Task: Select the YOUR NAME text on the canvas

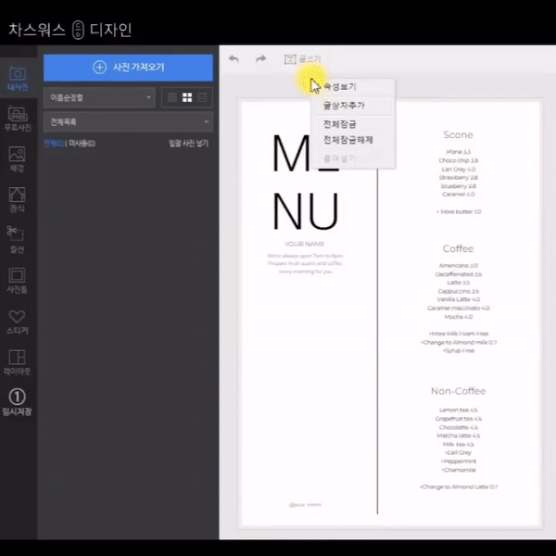Action: 305,244
